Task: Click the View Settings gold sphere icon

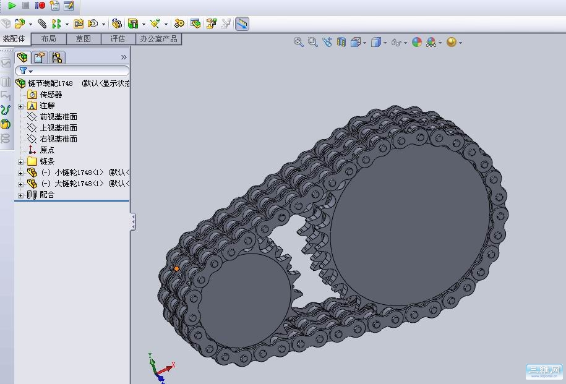Action: tap(451, 42)
